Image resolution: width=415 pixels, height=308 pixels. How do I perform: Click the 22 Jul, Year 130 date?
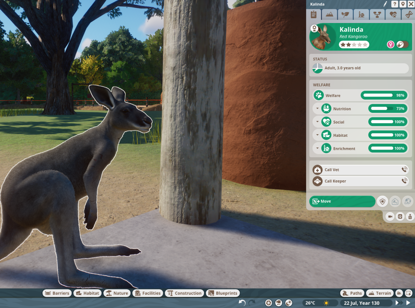point(366,303)
